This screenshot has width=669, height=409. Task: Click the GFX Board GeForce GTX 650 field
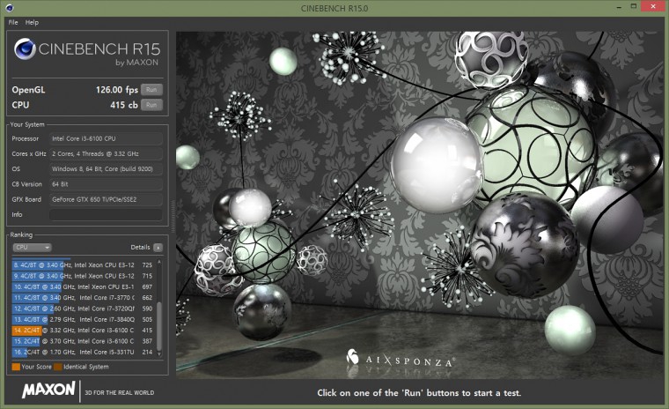[106, 199]
